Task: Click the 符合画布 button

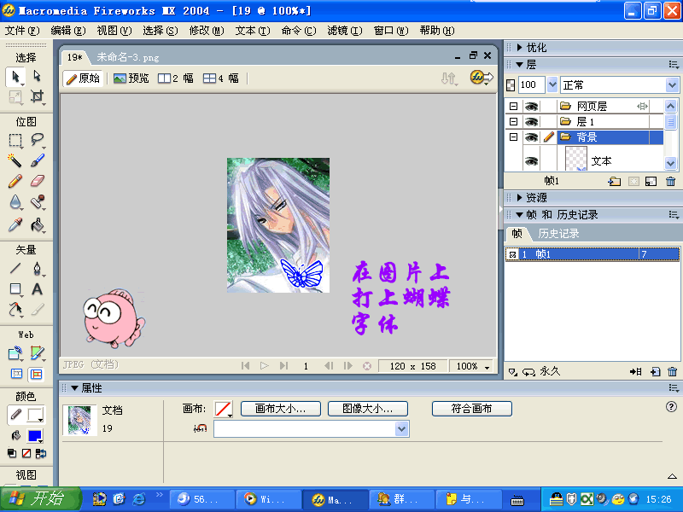Action: [x=472, y=409]
